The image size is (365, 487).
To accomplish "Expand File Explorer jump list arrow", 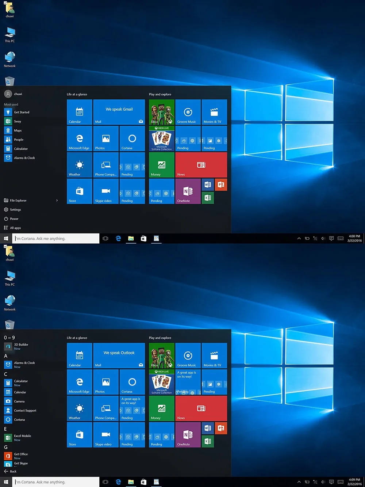I will click(x=57, y=201).
